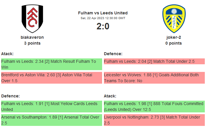Open biakaveron player name

(32, 37)
